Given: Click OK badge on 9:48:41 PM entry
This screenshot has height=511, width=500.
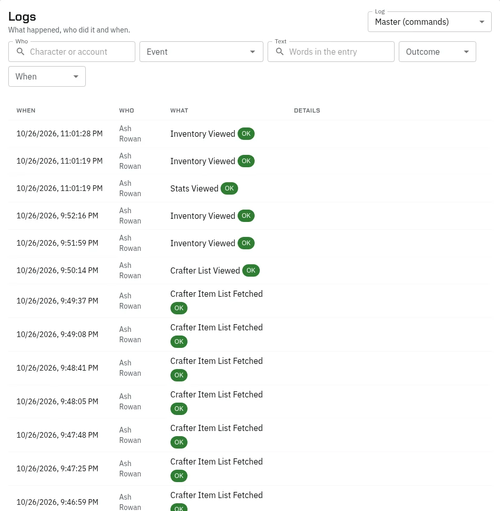Looking at the screenshot, I should [179, 375].
